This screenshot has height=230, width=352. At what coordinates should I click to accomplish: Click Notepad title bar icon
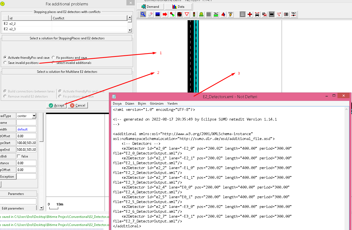point(114,97)
